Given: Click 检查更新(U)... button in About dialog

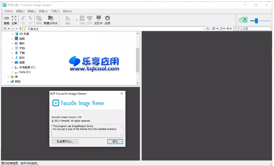Looking at the screenshot, I should point(65,141).
